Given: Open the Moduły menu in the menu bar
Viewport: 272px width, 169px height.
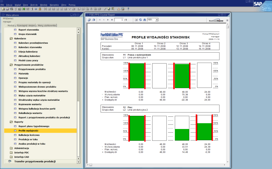Looking at the screenshot, I should [x=44, y=5].
